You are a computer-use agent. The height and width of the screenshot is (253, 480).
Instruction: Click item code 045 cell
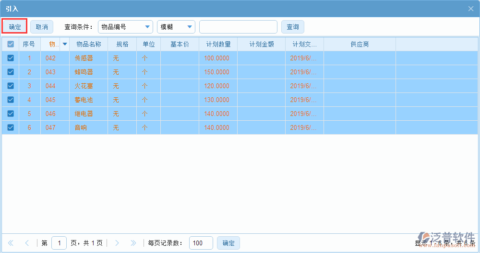click(55, 100)
